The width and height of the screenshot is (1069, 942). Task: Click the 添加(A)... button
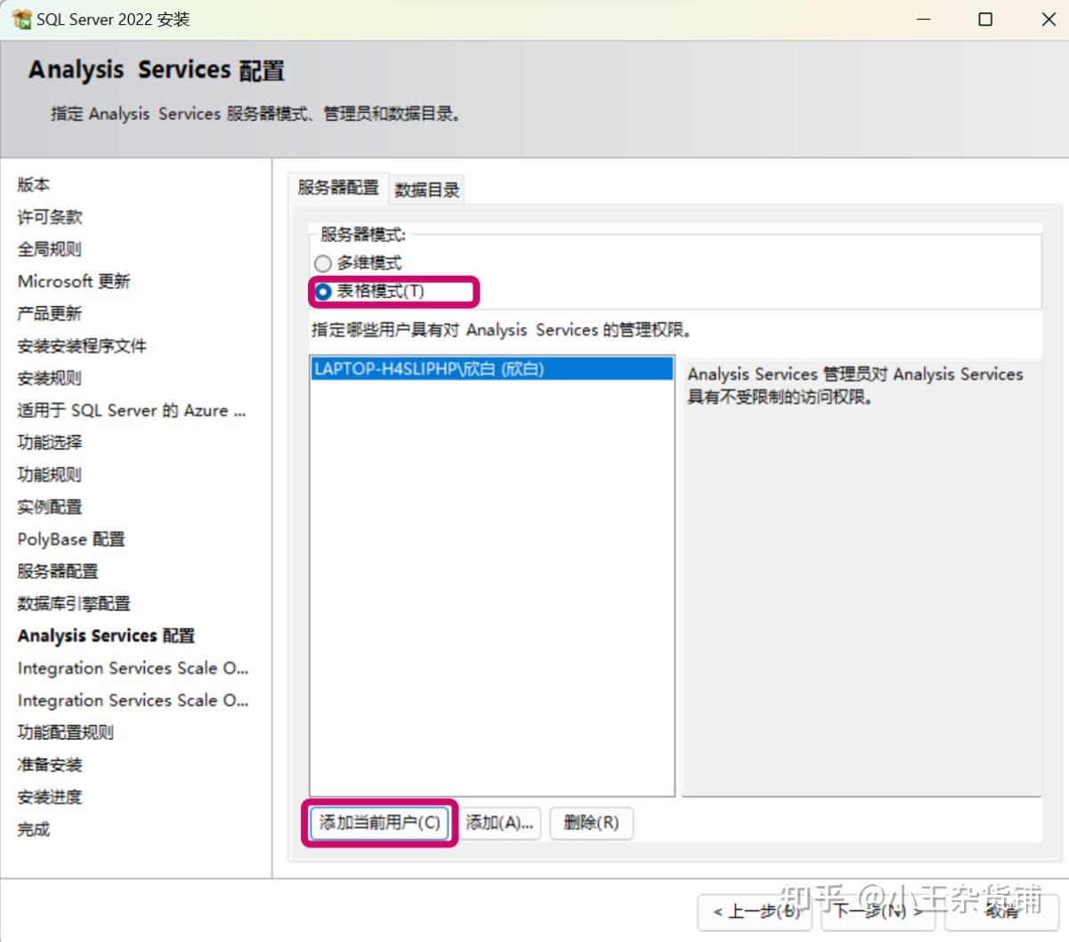click(500, 823)
